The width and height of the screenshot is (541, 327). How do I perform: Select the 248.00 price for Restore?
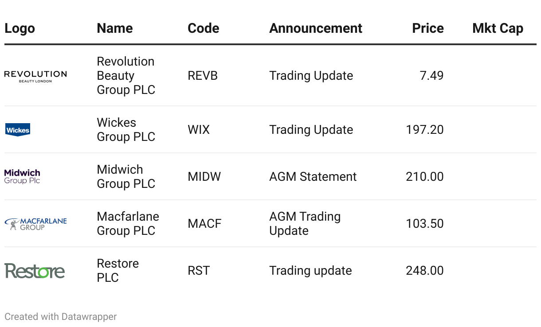point(424,271)
